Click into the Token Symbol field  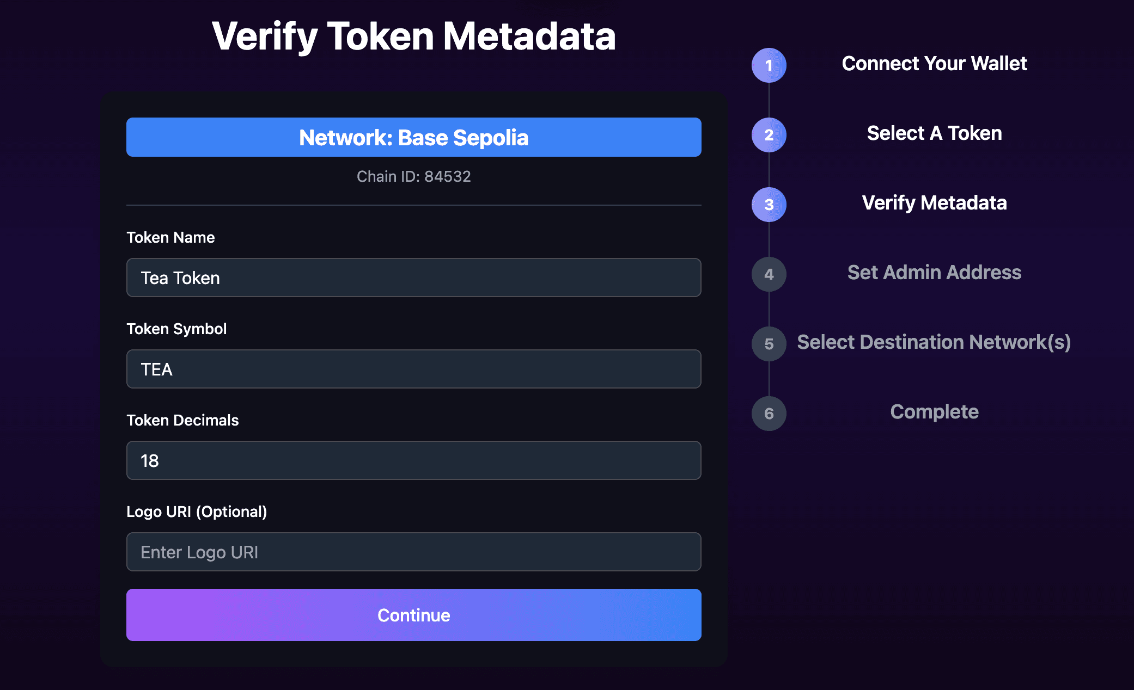[x=413, y=369]
